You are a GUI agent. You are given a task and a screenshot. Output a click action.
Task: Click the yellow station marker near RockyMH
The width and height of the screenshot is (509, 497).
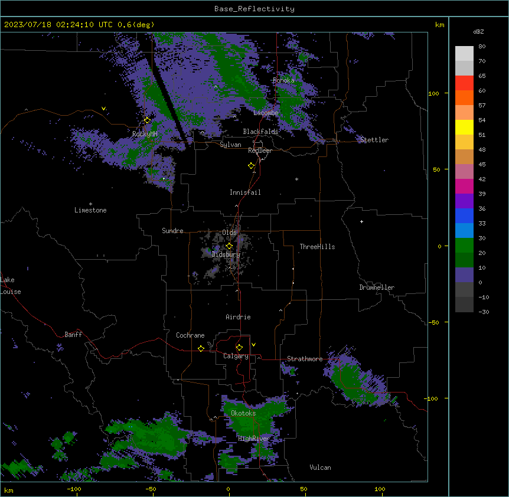click(147, 120)
